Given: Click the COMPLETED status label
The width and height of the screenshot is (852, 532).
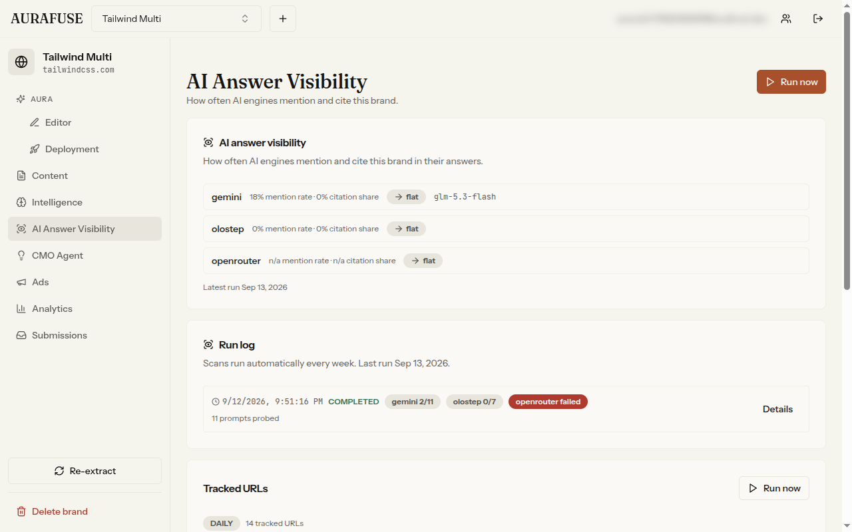Looking at the screenshot, I should pyautogui.click(x=353, y=402).
